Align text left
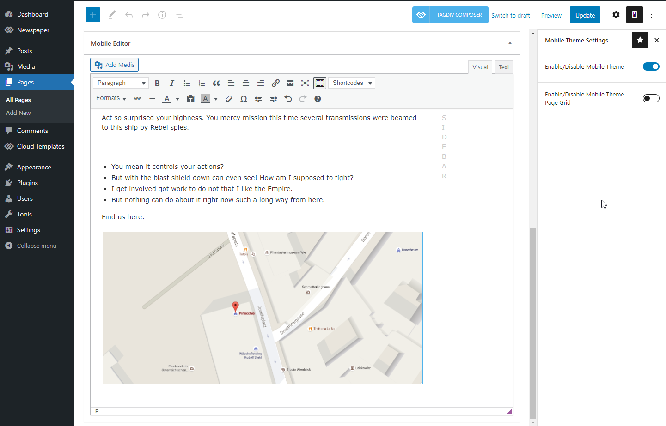666x426 pixels. (231, 83)
